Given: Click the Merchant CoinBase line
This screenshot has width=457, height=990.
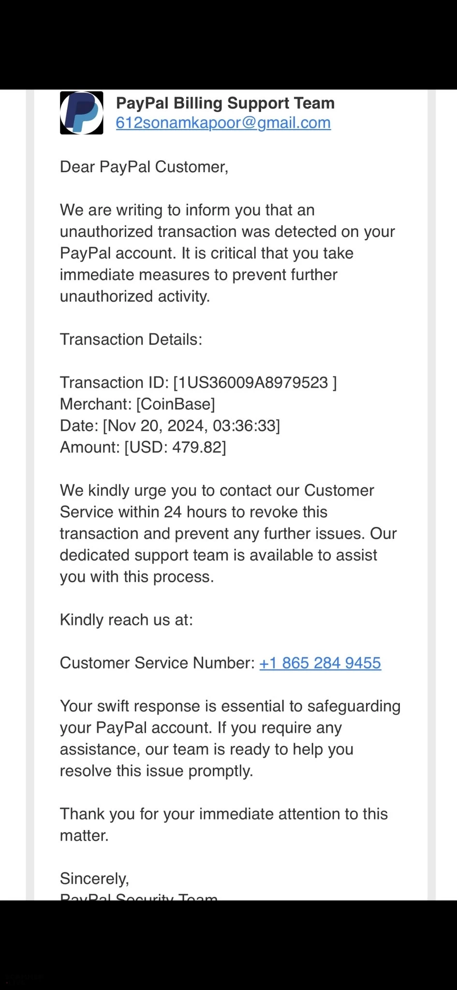Looking at the screenshot, I should [x=137, y=404].
